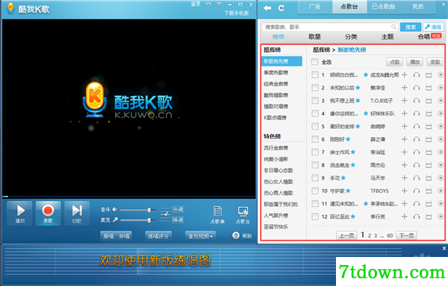
Task: Select the 歌星 category tab
Action: pos(315,36)
